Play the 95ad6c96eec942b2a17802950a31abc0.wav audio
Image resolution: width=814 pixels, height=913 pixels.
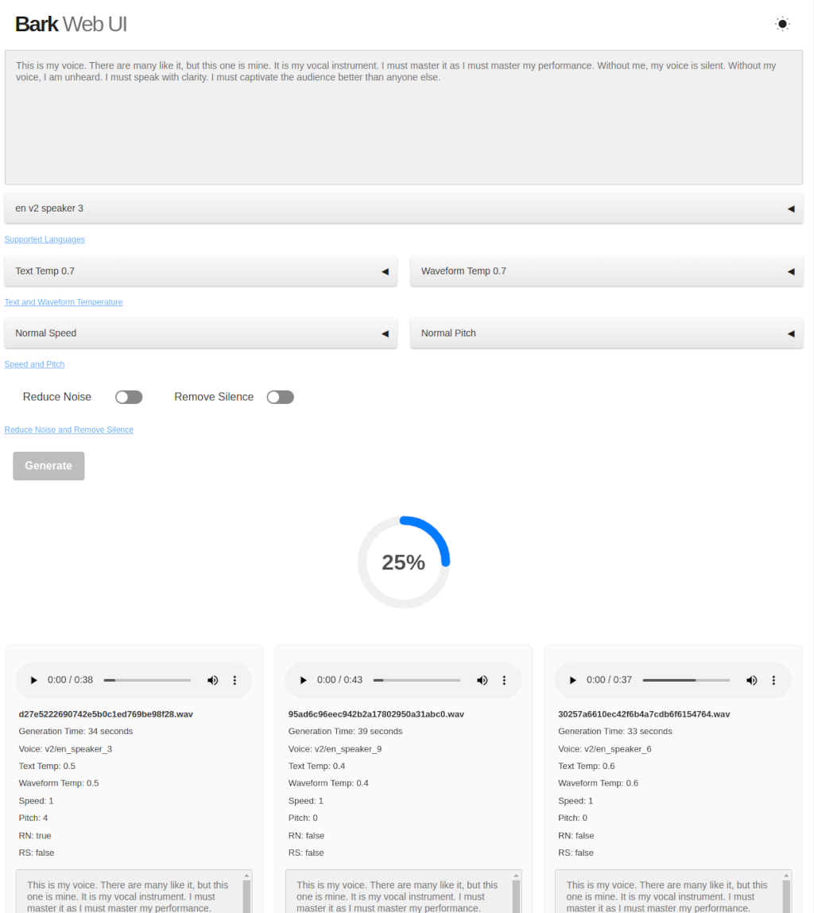[303, 680]
